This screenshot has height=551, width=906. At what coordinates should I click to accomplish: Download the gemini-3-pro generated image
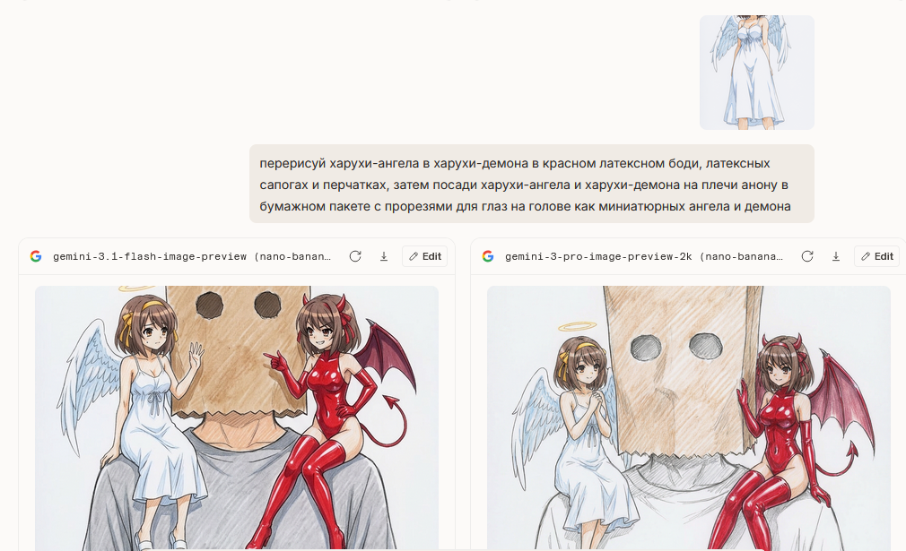(835, 256)
